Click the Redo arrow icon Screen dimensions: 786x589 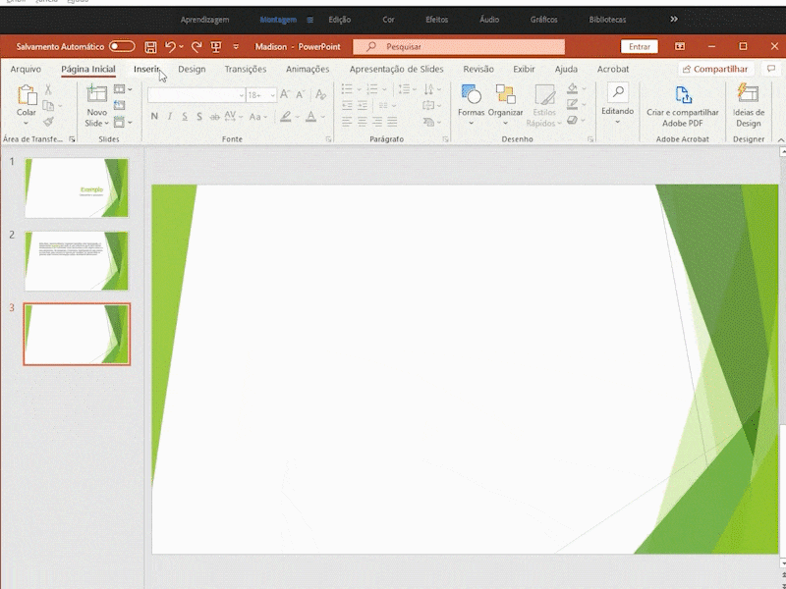tap(196, 47)
